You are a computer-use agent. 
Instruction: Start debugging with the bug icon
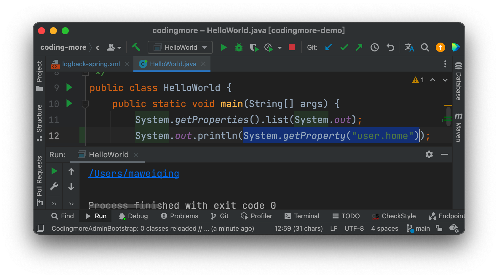click(239, 47)
